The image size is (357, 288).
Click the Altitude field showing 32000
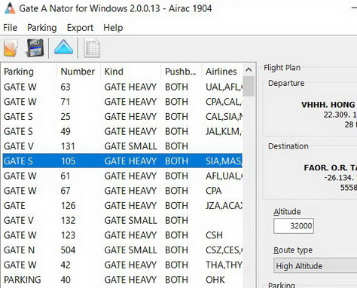pos(294,225)
